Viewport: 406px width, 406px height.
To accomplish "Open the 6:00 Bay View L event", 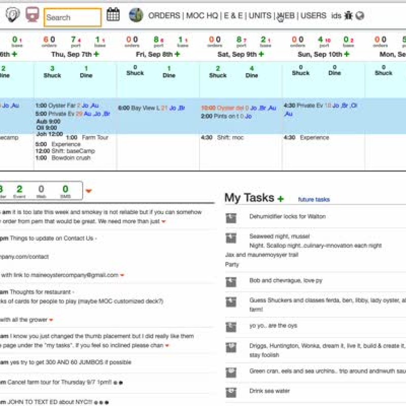I will (x=139, y=108).
